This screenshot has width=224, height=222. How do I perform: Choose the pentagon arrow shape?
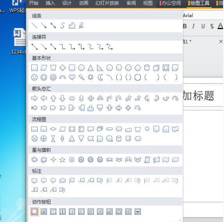53,108
